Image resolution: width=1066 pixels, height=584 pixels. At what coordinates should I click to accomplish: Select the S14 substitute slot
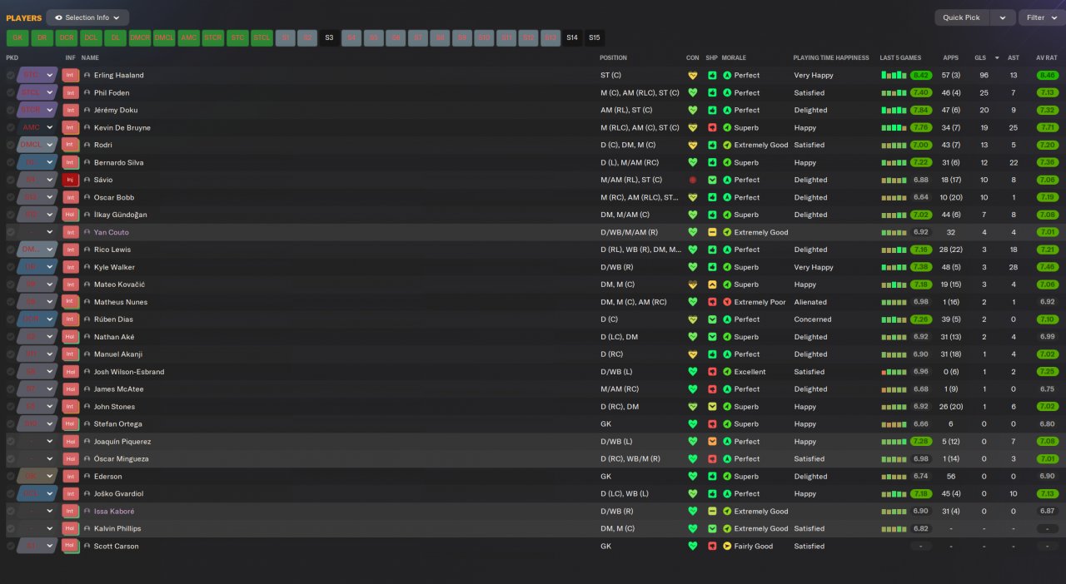(572, 37)
